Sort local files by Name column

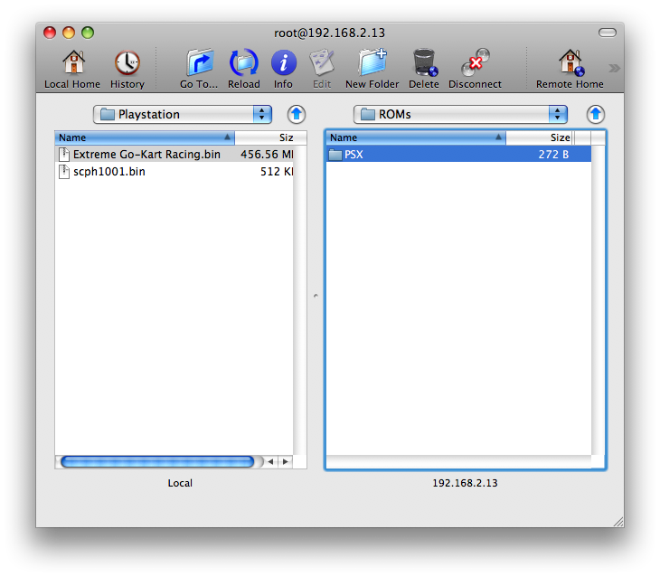tap(145, 138)
